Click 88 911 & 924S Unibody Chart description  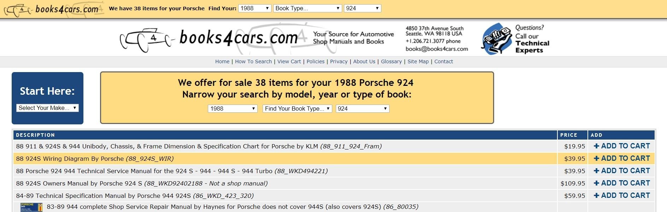point(199,146)
